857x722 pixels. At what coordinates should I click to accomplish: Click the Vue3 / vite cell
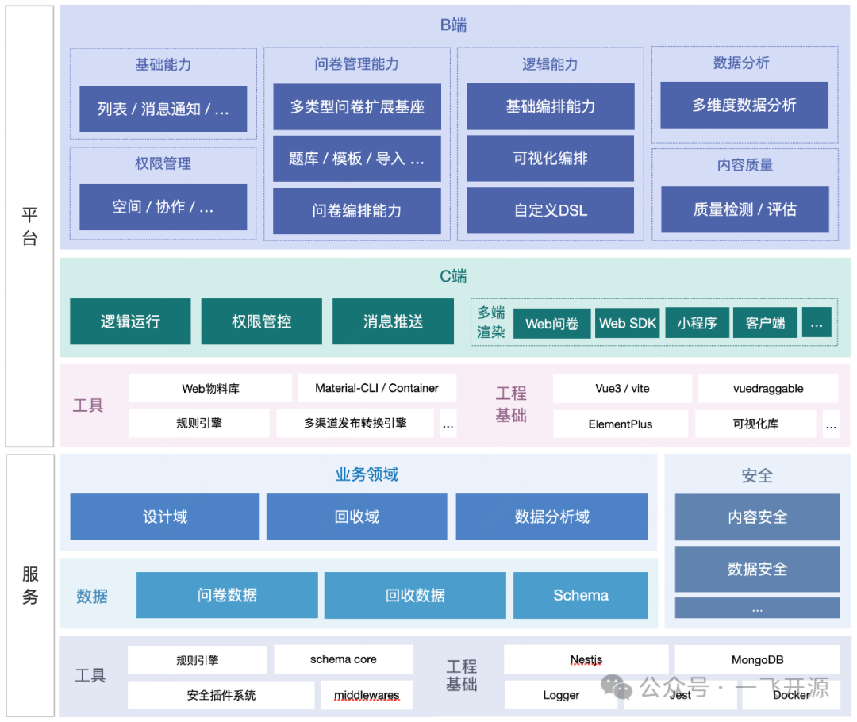[623, 389]
